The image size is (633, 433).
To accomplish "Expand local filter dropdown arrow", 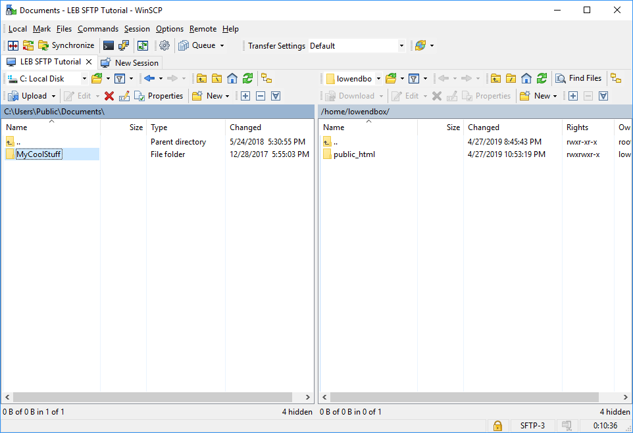I will pos(131,78).
